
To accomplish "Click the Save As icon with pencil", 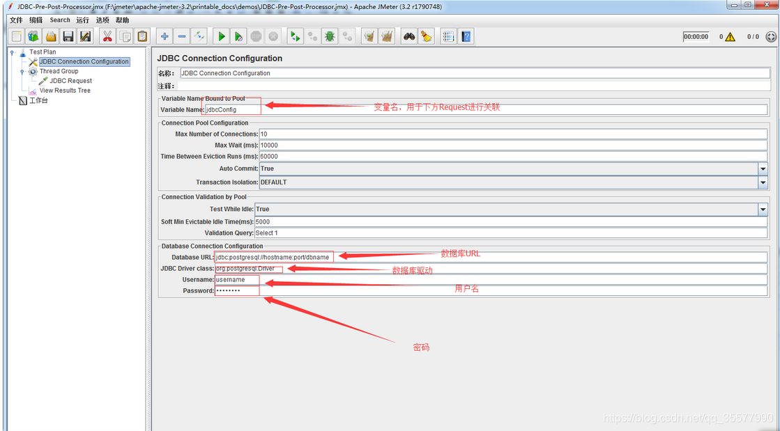I will pos(85,36).
